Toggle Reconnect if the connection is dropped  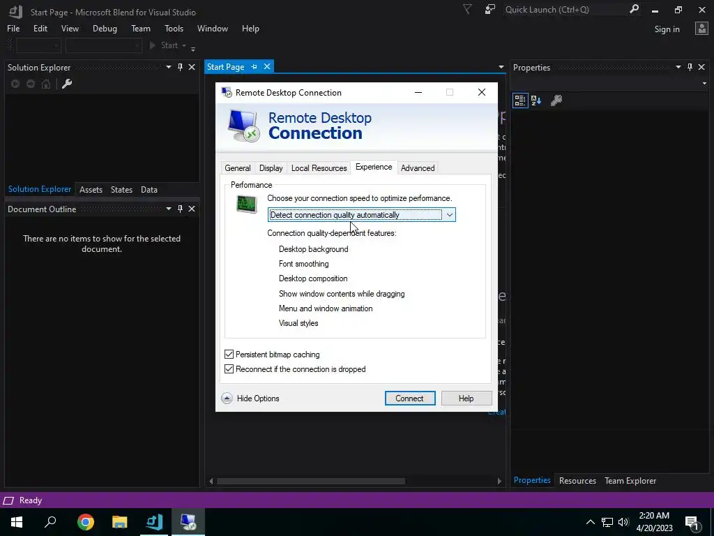229,368
